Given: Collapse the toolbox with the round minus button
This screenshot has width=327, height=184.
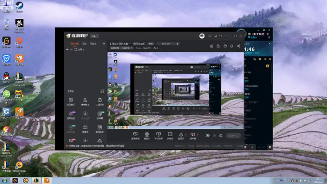Looking at the screenshot, I should (x=102, y=91).
